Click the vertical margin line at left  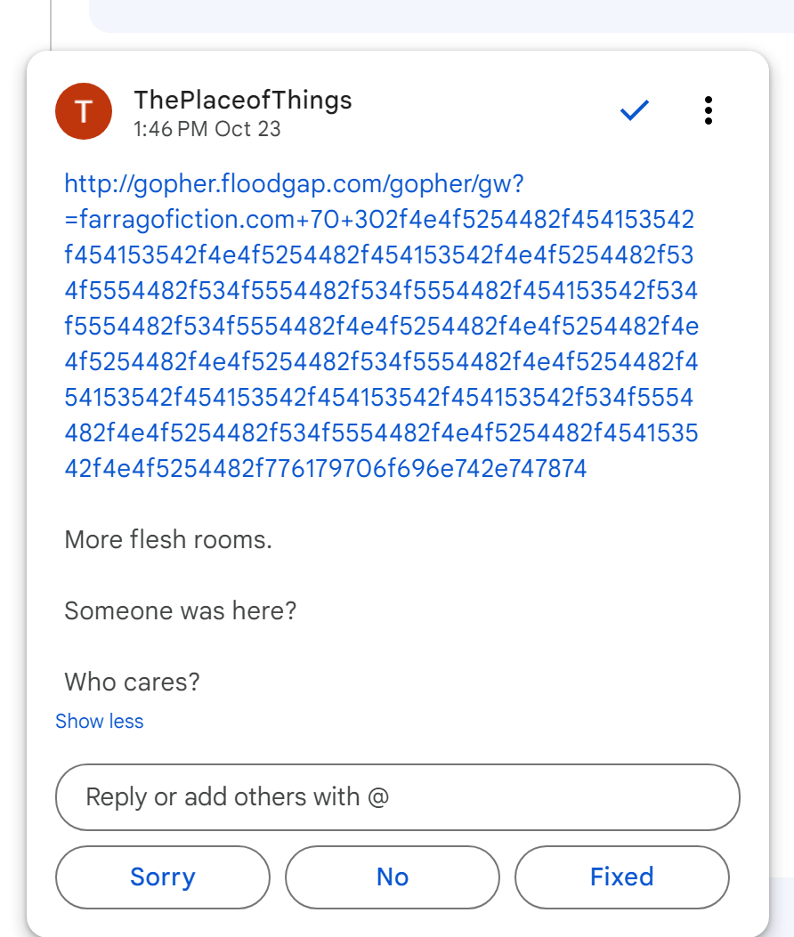coord(51,22)
